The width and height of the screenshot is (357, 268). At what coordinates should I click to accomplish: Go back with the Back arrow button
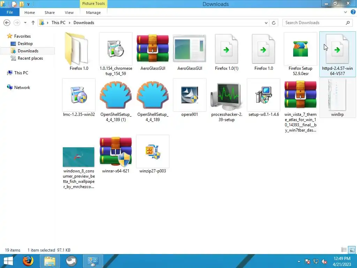click(7, 23)
